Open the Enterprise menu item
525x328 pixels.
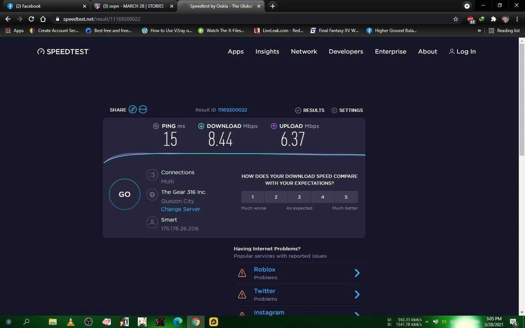tap(390, 51)
